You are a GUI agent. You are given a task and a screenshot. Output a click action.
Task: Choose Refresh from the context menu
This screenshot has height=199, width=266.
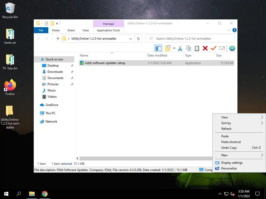[239, 129]
